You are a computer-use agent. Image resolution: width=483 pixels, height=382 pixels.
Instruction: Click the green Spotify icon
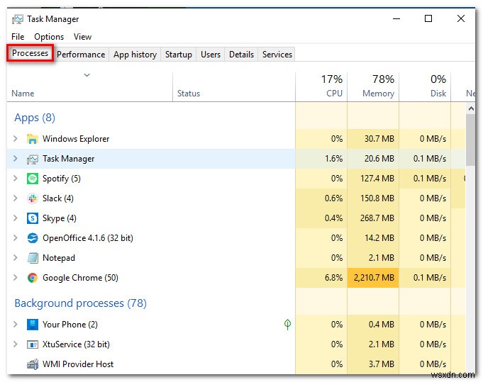click(33, 179)
